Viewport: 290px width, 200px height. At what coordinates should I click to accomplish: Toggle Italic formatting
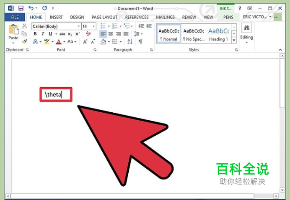pyautogui.click(x=43, y=34)
